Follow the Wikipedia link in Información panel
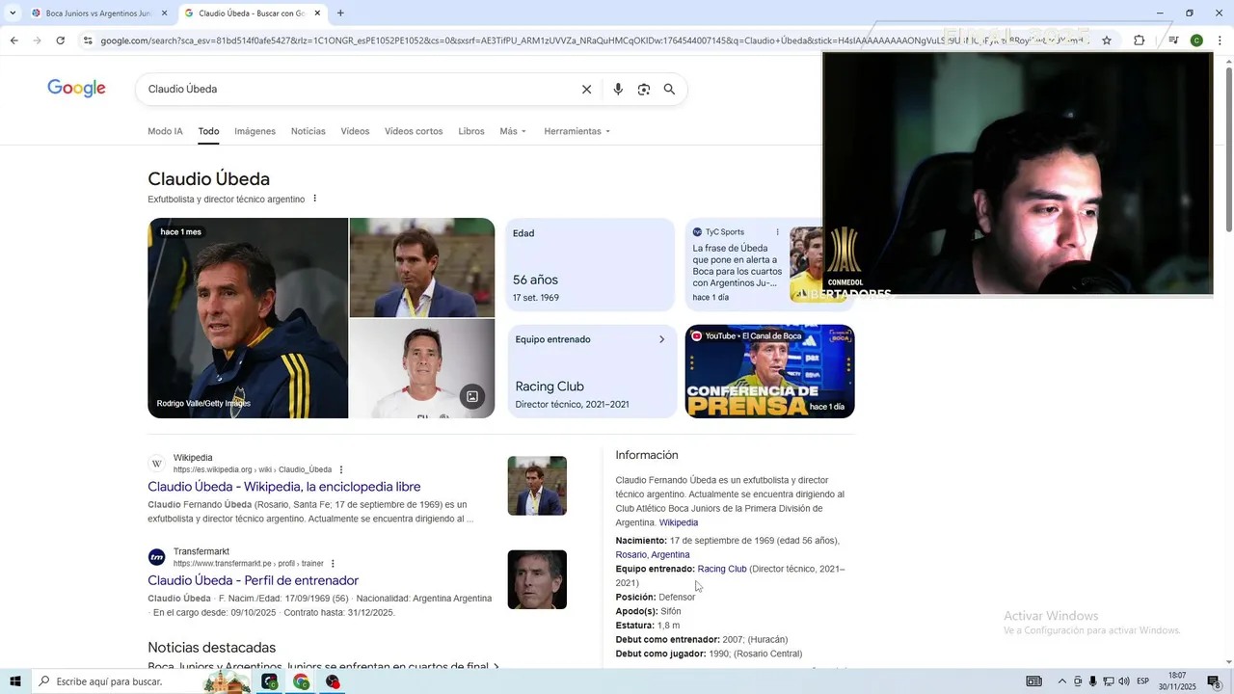 point(679,522)
